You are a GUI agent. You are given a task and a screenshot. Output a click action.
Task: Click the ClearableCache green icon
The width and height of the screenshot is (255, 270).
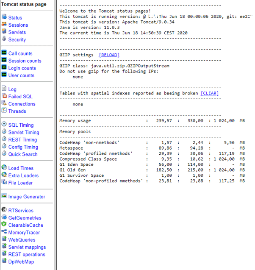pyautogui.click(x=4, y=225)
